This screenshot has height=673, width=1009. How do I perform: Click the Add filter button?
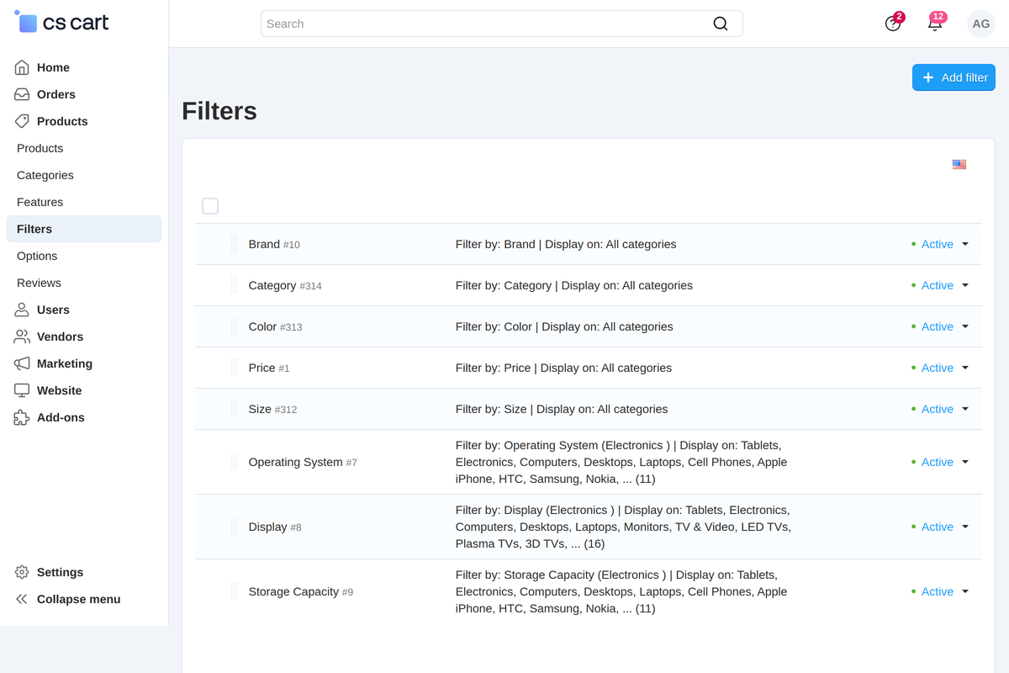[x=954, y=77]
